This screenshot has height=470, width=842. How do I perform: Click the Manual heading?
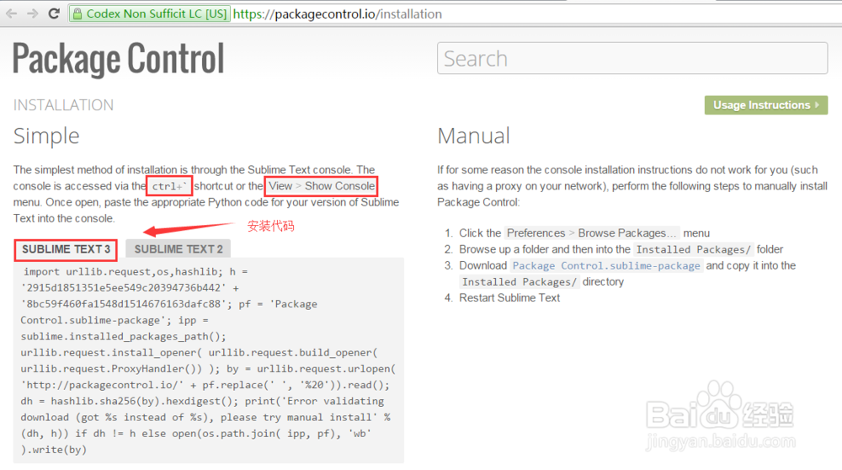pyautogui.click(x=473, y=136)
